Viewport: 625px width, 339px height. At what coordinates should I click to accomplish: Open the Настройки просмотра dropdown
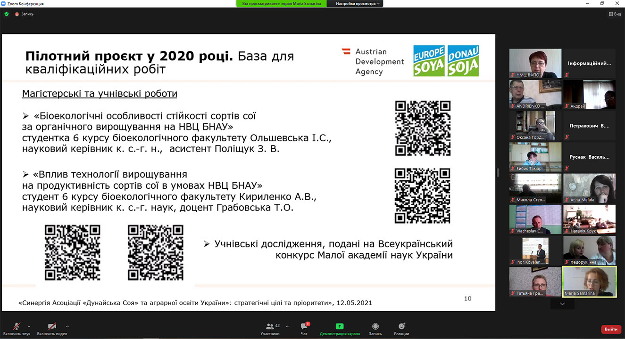[x=358, y=4]
